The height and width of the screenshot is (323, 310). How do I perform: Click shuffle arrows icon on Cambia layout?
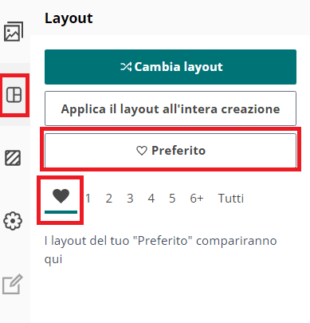(126, 67)
